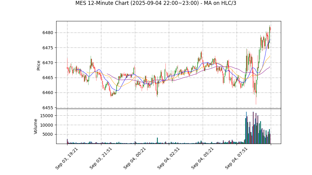The width and height of the screenshot is (312, 175).
Task: Click the 15000 volume tick label
Action: (47, 116)
